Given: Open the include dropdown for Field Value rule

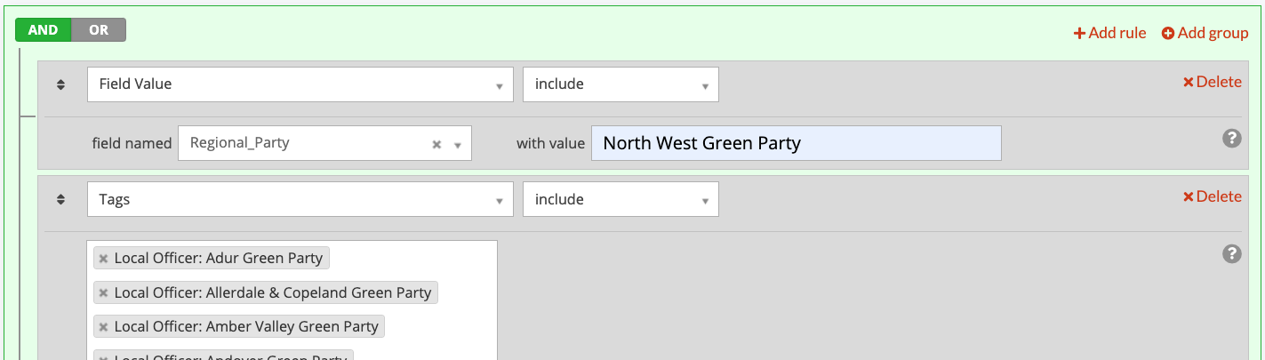Looking at the screenshot, I should coord(620,84).
